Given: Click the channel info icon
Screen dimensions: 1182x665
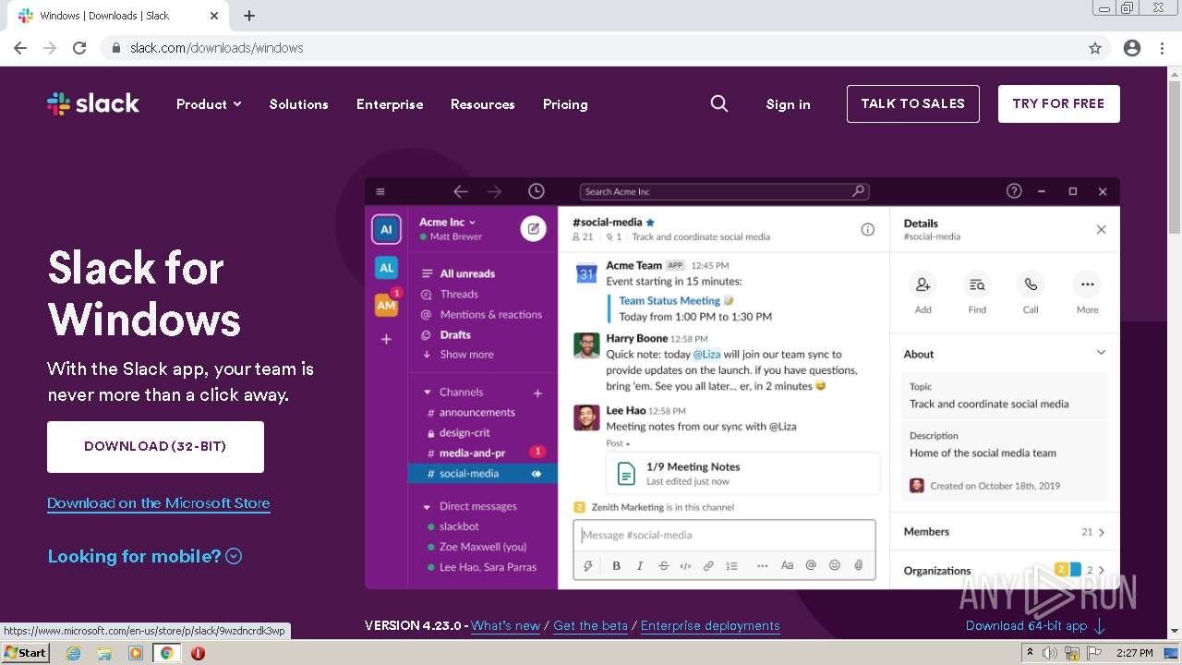Looking at the screenshot, I should (x=867, y=229).
